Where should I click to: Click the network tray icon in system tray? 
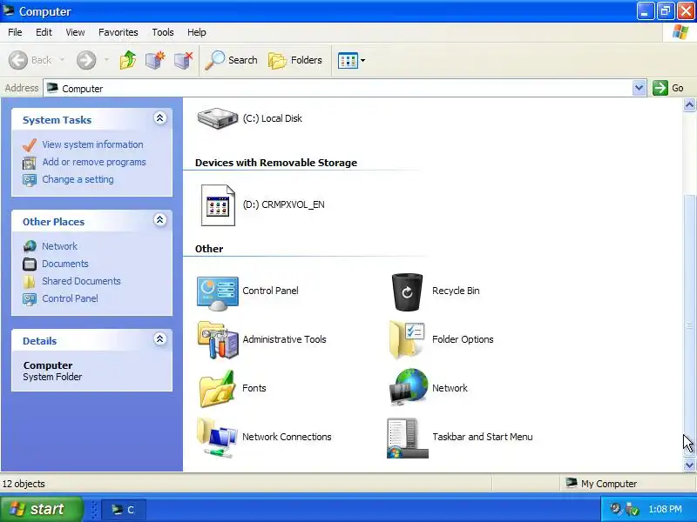pyautogui.click(x=632, y=509)
